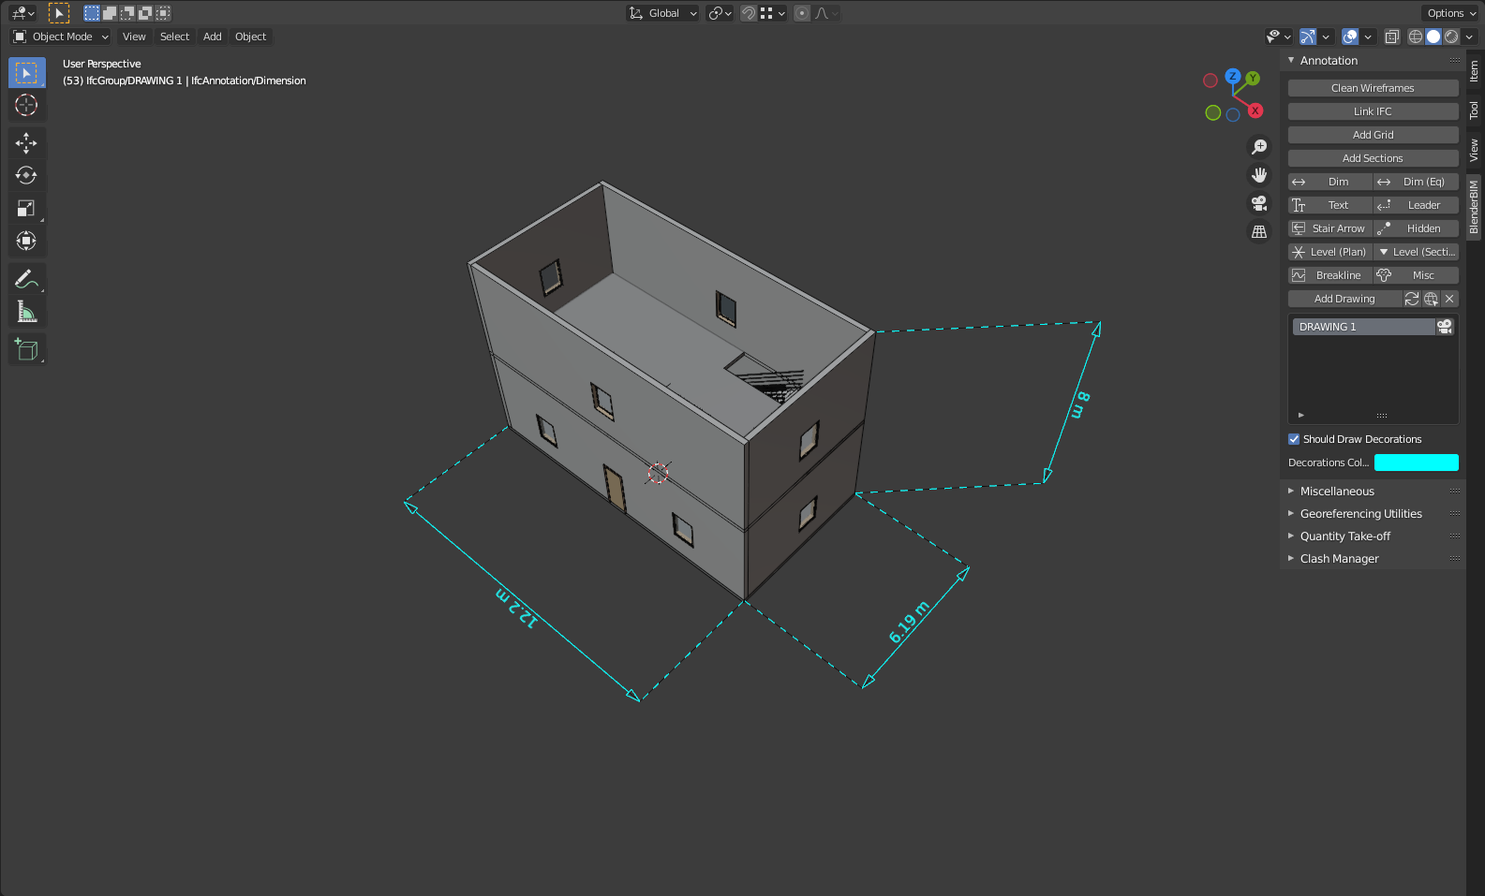
Task: Set select mode to invert selection
Action: [x=145, y=13]
